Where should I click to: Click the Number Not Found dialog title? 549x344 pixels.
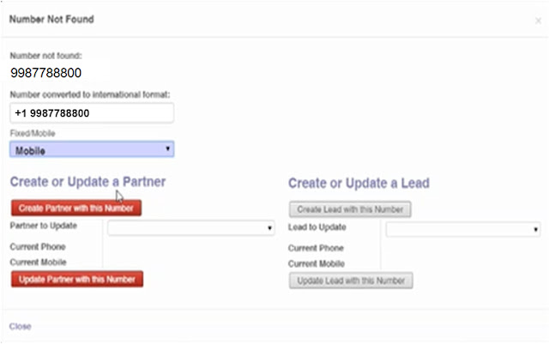[51, 19]
